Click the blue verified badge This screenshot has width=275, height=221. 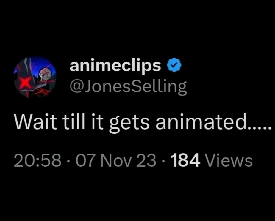pos(174,65)
